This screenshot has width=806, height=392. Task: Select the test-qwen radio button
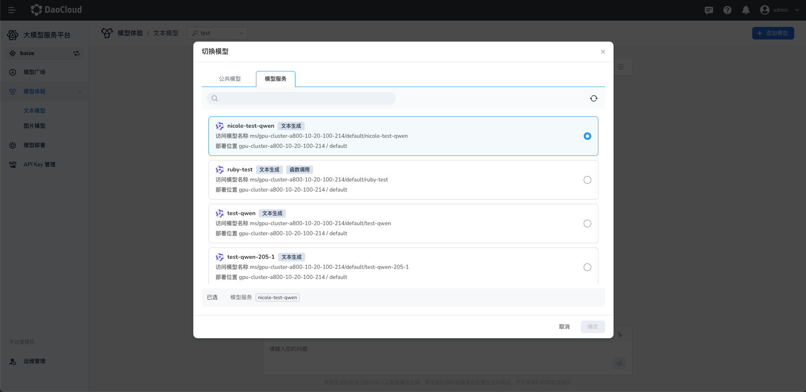[x=587, y=224]
